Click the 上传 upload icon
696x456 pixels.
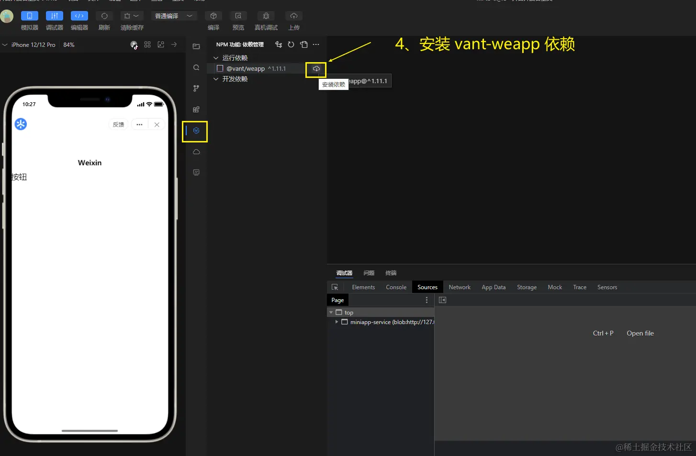[x=294, y=16]
